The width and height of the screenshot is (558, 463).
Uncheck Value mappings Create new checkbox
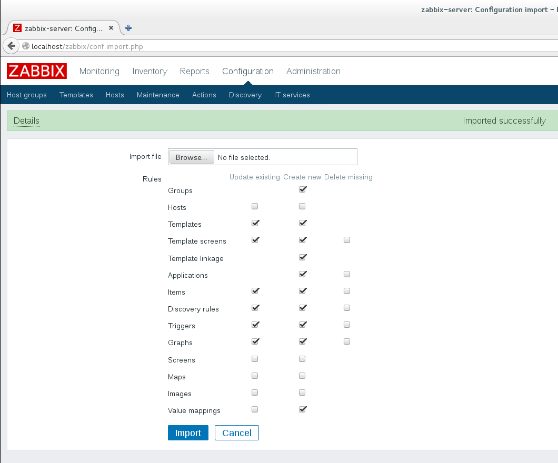click(x=303, y=409)
